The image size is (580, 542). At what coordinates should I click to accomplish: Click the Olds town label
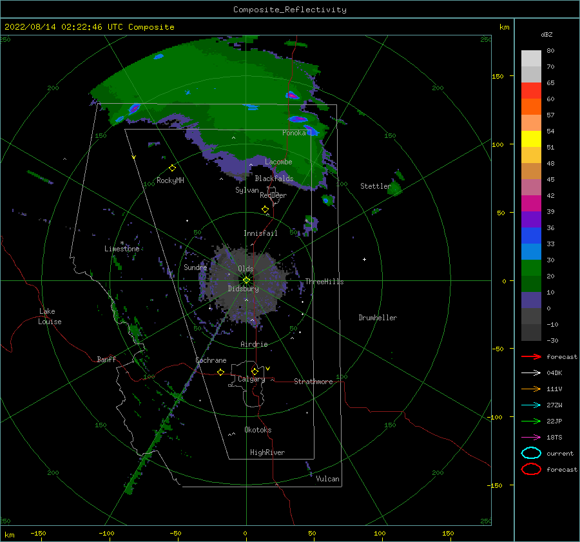246,268
